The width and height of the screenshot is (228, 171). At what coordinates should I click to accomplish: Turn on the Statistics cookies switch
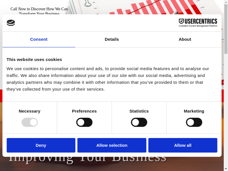tap(139, 122)
